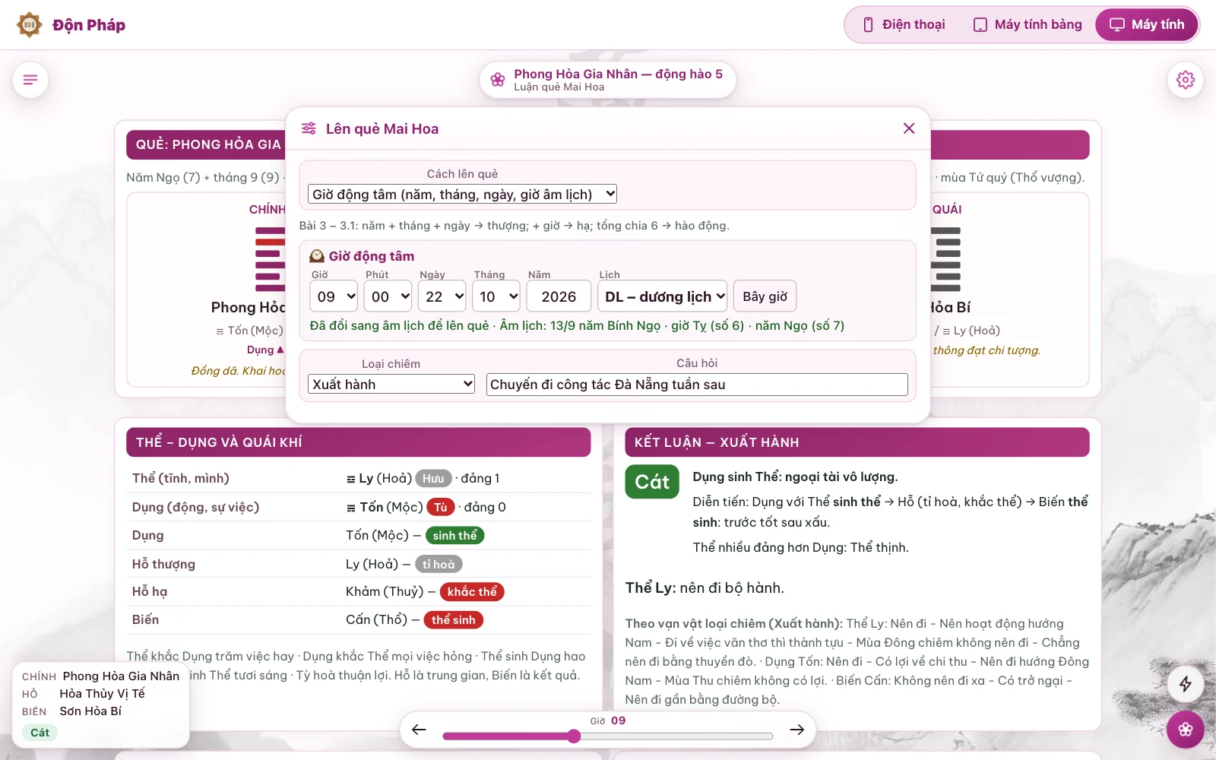Image resolution: width=1216 pixels, height=760 pixels.
Task: Select the Máy tính view tab
Action: point(1147,25)
